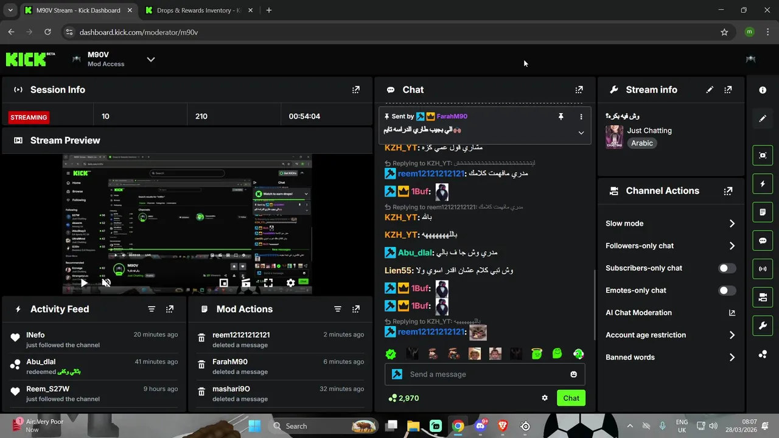
Task: Open stream preview settings gear
Action: [291, 283]
